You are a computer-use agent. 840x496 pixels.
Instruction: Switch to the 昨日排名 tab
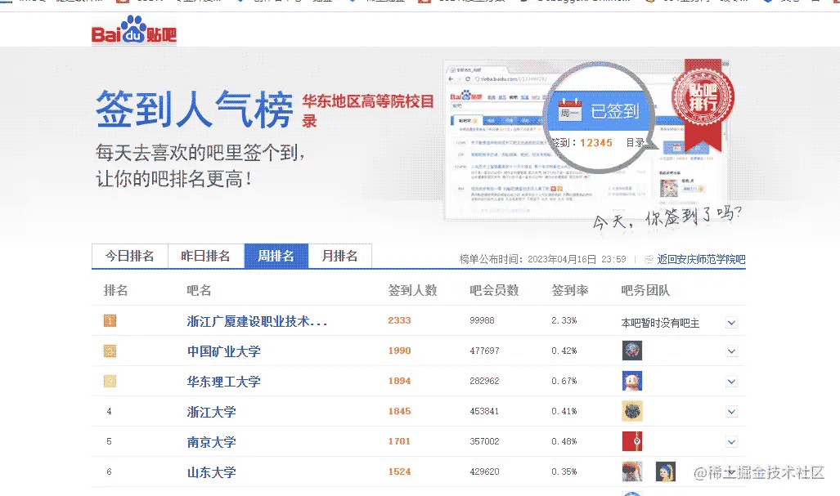(206, 256)
